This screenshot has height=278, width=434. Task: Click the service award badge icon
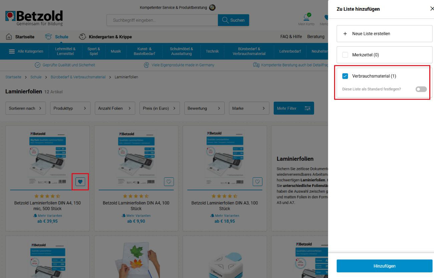[x=212, y=7]
